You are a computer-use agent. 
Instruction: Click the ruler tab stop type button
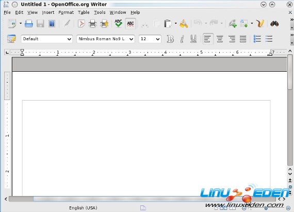(x=7, y=52)
